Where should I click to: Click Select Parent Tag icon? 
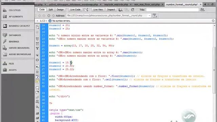pyautogui.click(x=37, y=55)
